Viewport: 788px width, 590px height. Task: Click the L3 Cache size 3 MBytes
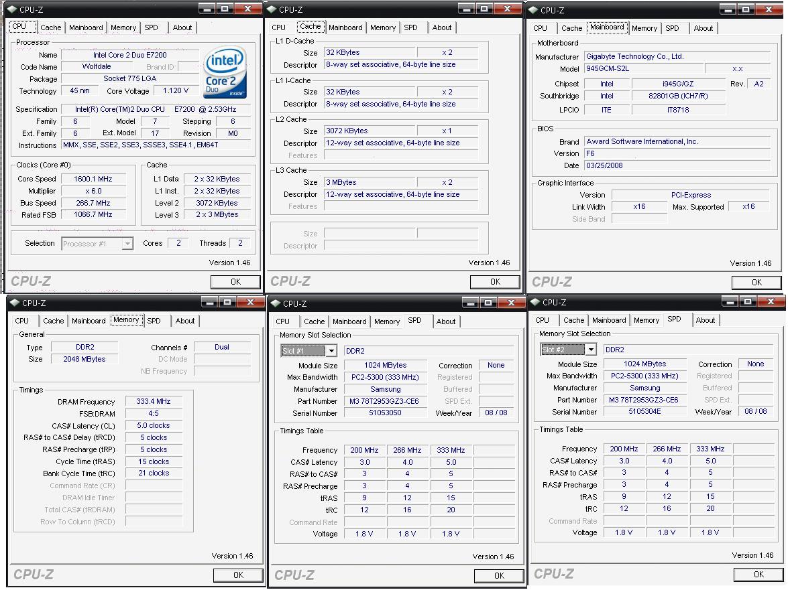(x=370, y=183)
